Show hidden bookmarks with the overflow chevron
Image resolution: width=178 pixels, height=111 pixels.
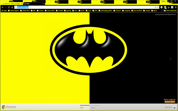tap(162, 11)
